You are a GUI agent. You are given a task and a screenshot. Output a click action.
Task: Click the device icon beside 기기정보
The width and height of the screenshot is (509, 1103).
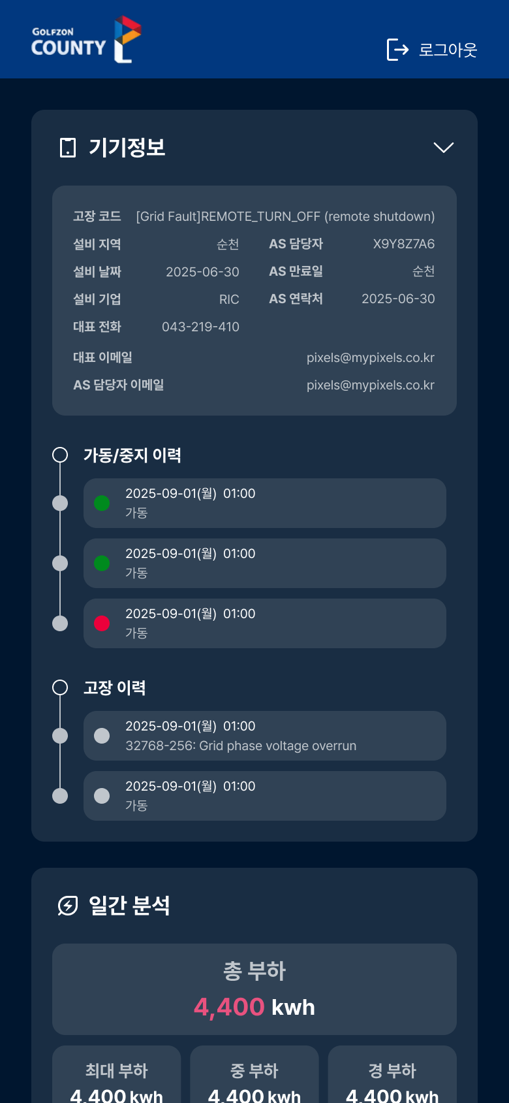[x=68, y=148]
